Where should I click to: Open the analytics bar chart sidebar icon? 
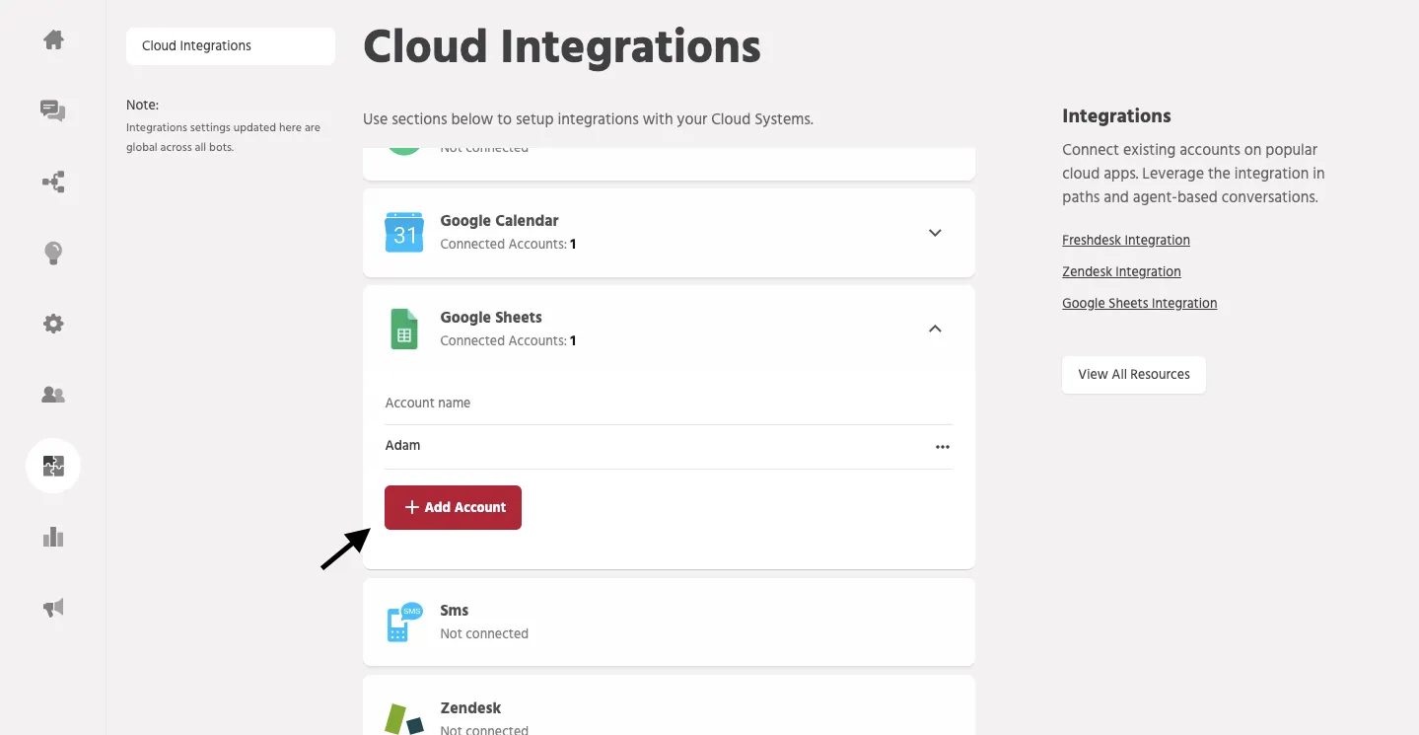tap(53, 537)
